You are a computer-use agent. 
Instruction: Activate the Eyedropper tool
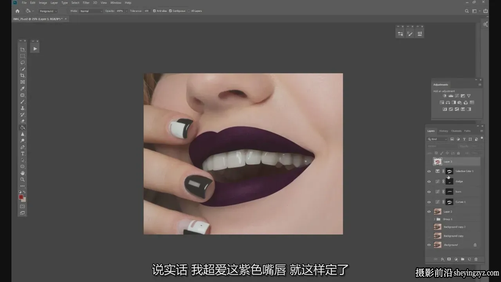click(x=23, y=89)
